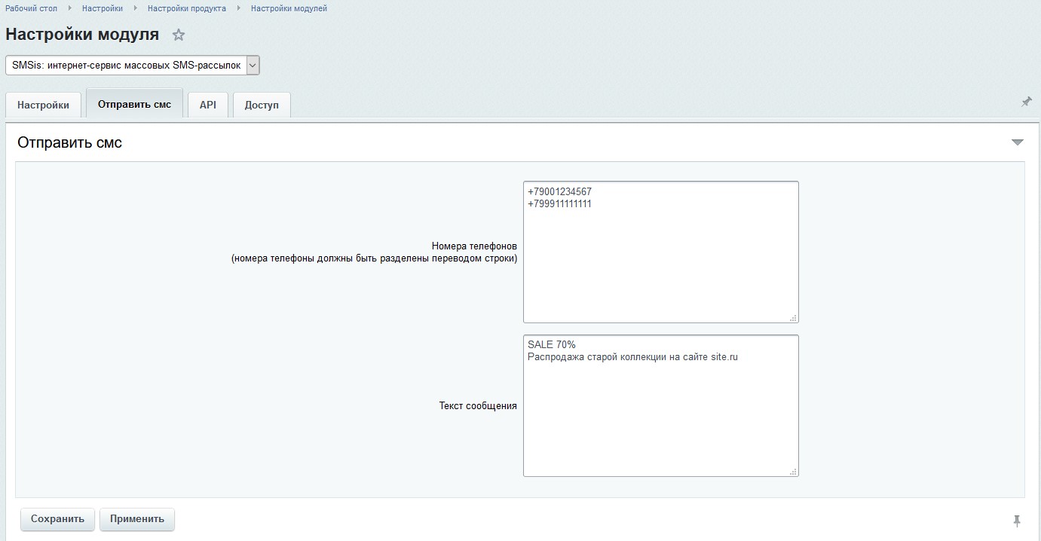
Task: Go to Рабочий стол via the breadcrumb
Action: (x=32, y=8)
